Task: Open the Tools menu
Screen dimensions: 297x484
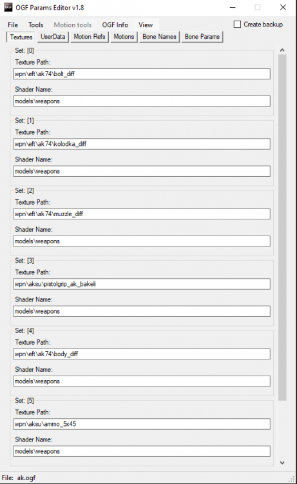Action: pyautogui.click(x=35, y=25)
